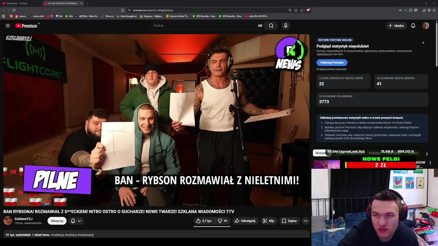Close the BAN RYBSONA browser tab

click(x=81, y=3)
